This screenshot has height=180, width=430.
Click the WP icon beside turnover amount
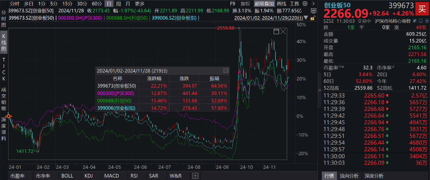(314, 11)
